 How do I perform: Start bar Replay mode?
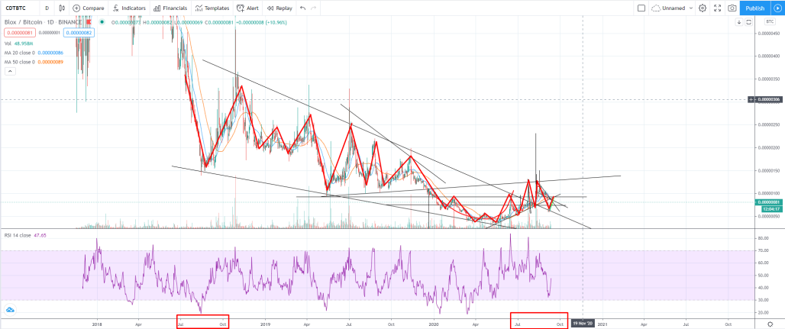[x=279, y=8]
